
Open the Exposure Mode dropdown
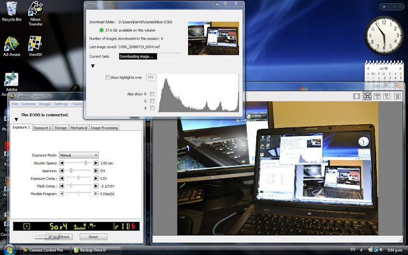point(78,155)
